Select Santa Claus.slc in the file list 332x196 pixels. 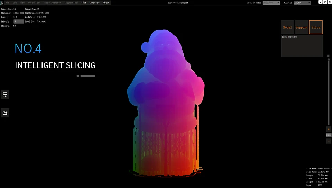pyautogui.click(x=289, y=37)
